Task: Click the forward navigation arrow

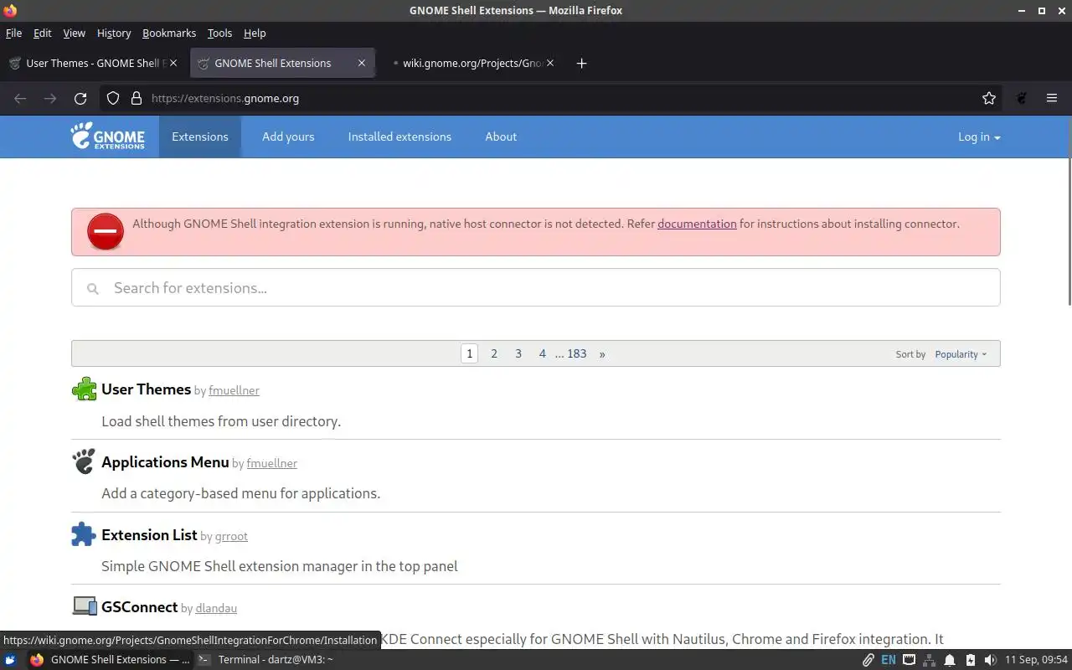Action: pos(50,98)
